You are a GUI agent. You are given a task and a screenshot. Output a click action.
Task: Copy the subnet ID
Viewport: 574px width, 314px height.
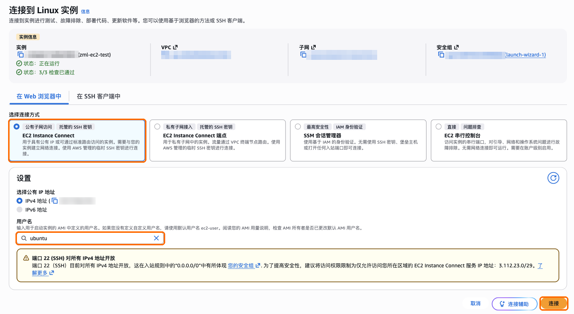pos(303,55)
